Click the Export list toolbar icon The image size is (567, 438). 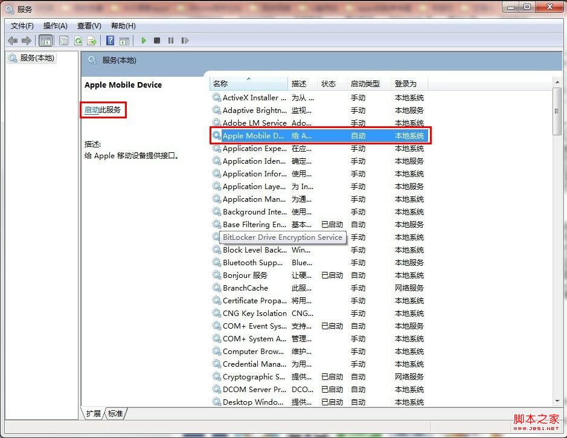point(92,40)
